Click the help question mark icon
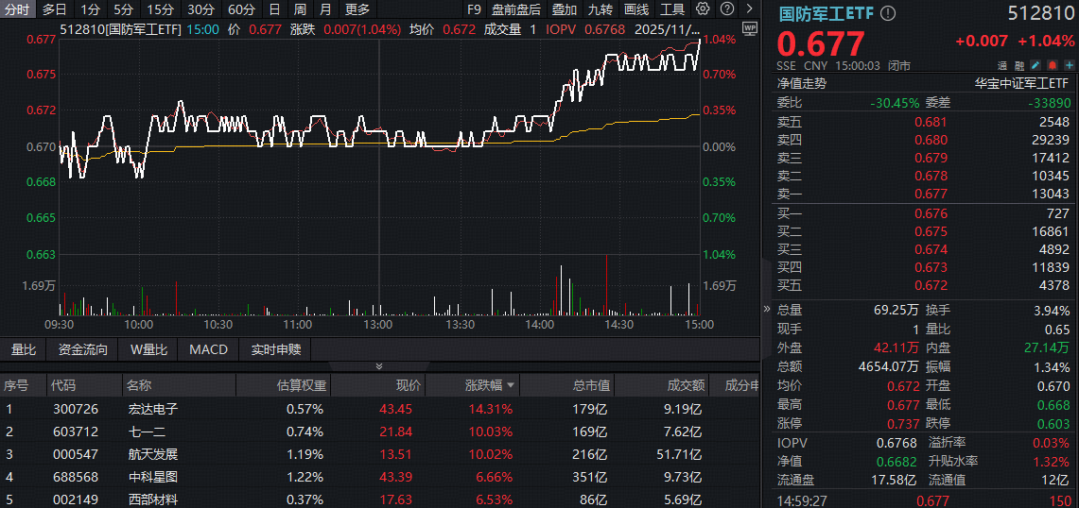The width and height of the screenshot is (1079, 508). click(x=725, y=8)
